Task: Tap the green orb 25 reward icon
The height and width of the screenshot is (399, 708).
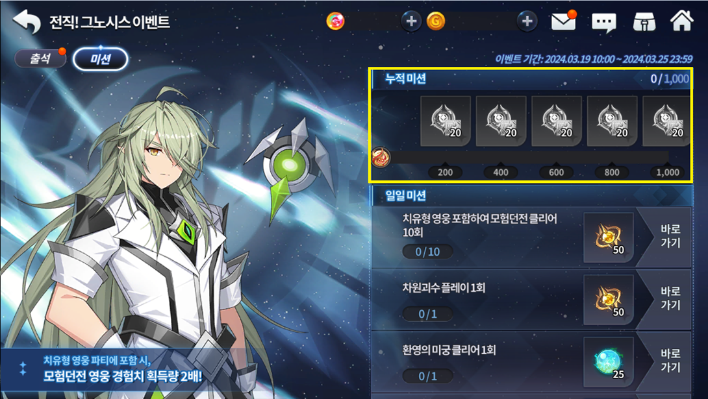Action: [609, 362]
